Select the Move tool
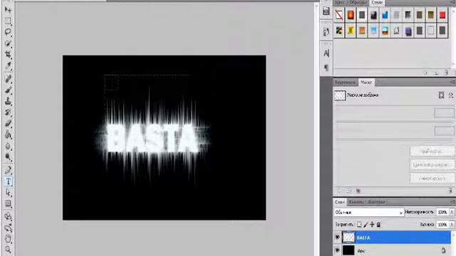 8,9
